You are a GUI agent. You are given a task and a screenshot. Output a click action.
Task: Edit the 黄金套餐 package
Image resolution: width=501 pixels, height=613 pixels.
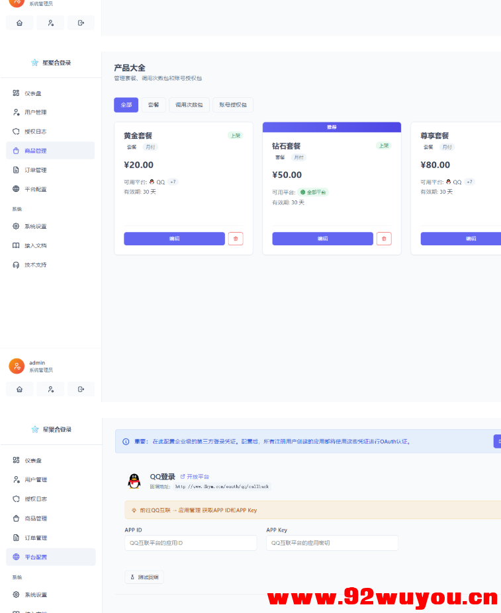(174, 239)
